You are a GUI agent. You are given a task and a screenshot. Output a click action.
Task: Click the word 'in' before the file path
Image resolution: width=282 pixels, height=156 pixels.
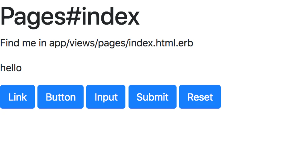[43, 43]
